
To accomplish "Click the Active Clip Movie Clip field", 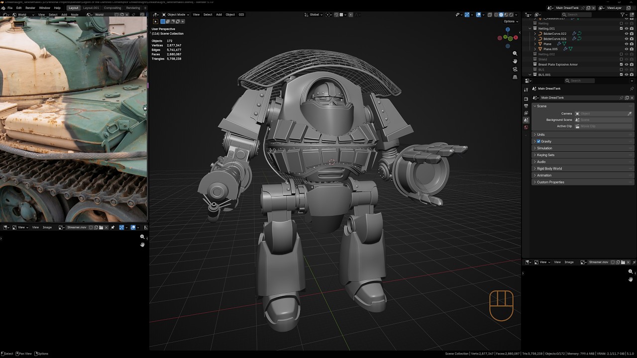I will (x=604, y=126).
